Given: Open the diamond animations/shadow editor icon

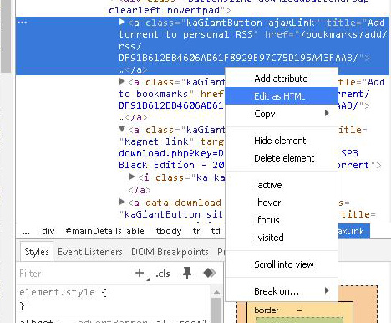Looking at the screenshot, I should pos(210,273).
